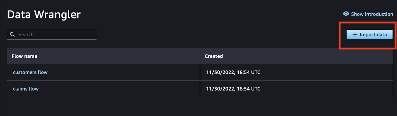Focus the Search flows input field
The height and width of the screenshot is (116, 397).
[x=52, y=34]
